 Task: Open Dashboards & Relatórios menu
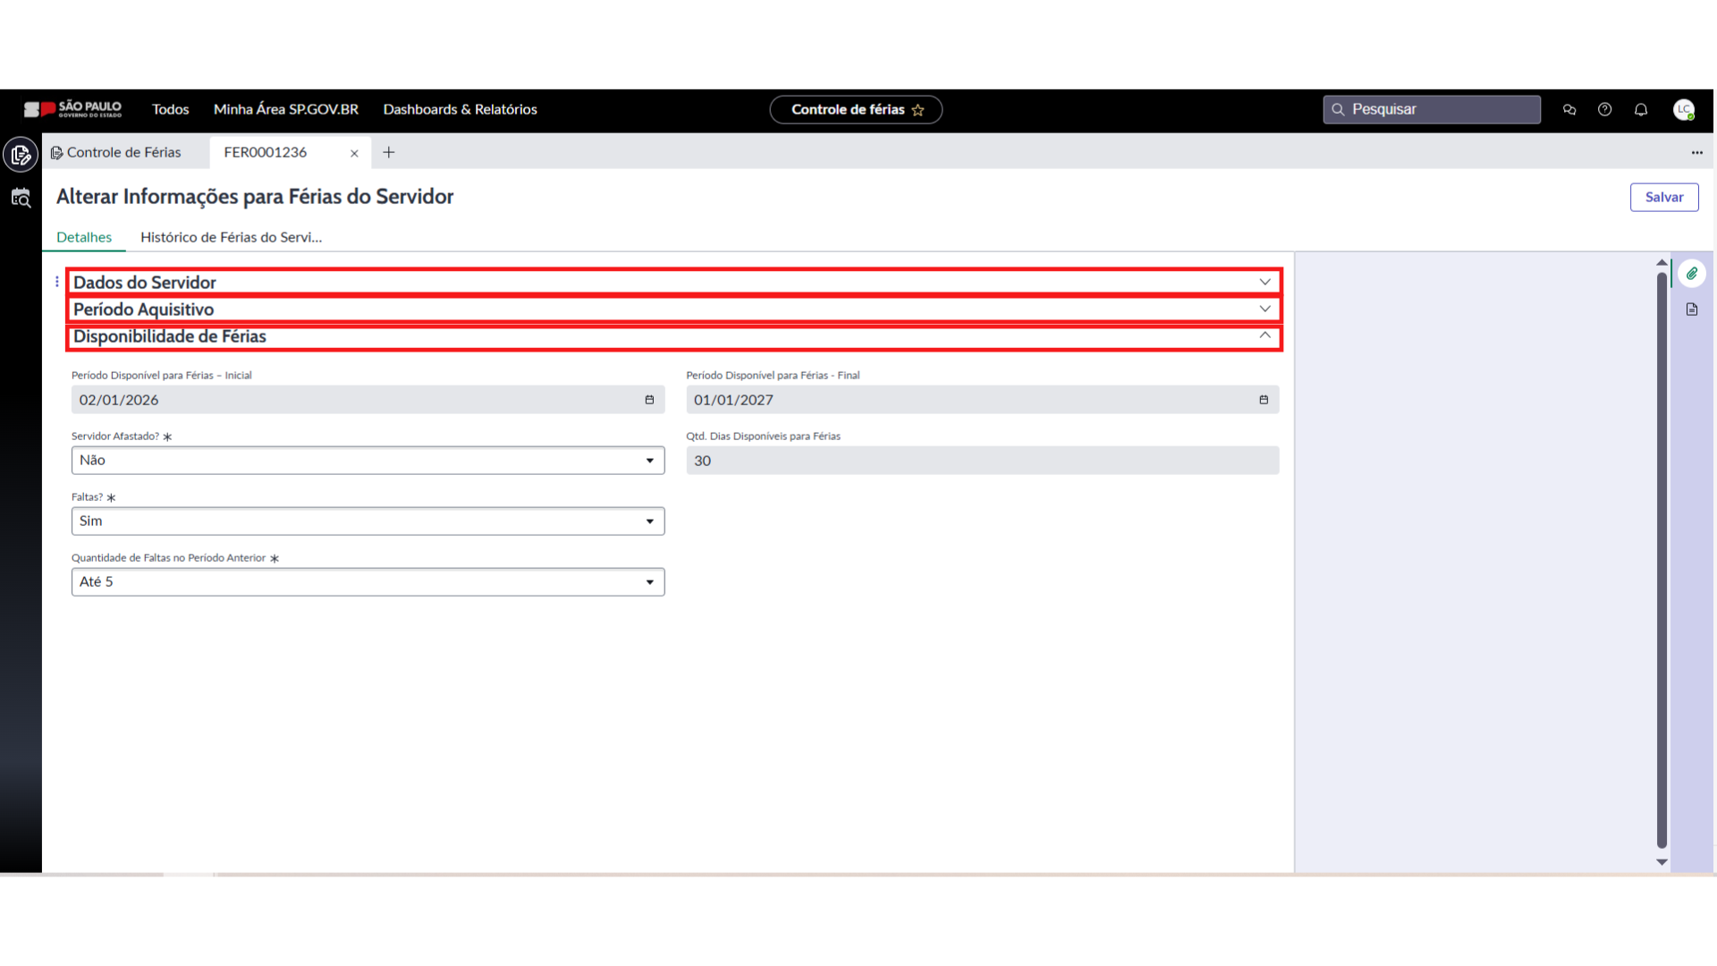[460, 109]
